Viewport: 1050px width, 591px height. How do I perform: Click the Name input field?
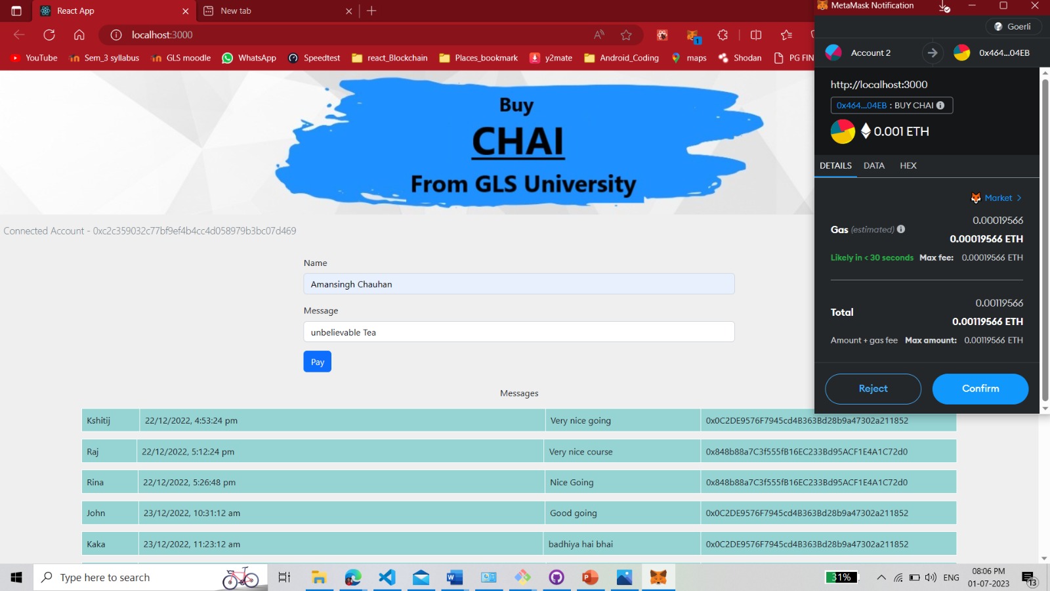(x=518, y=284)
